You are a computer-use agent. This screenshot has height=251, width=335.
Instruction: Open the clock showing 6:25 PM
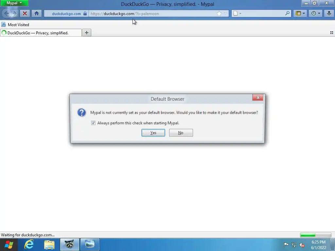point(318,245)
